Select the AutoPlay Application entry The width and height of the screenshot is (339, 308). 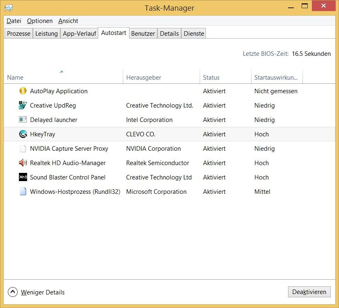tap(170, 91)
